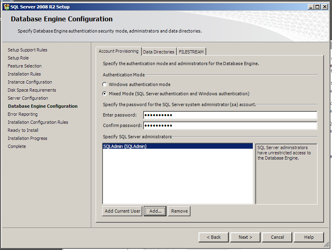Click Ready to Install step
332x250 pixels.
(x=23, y=130)
